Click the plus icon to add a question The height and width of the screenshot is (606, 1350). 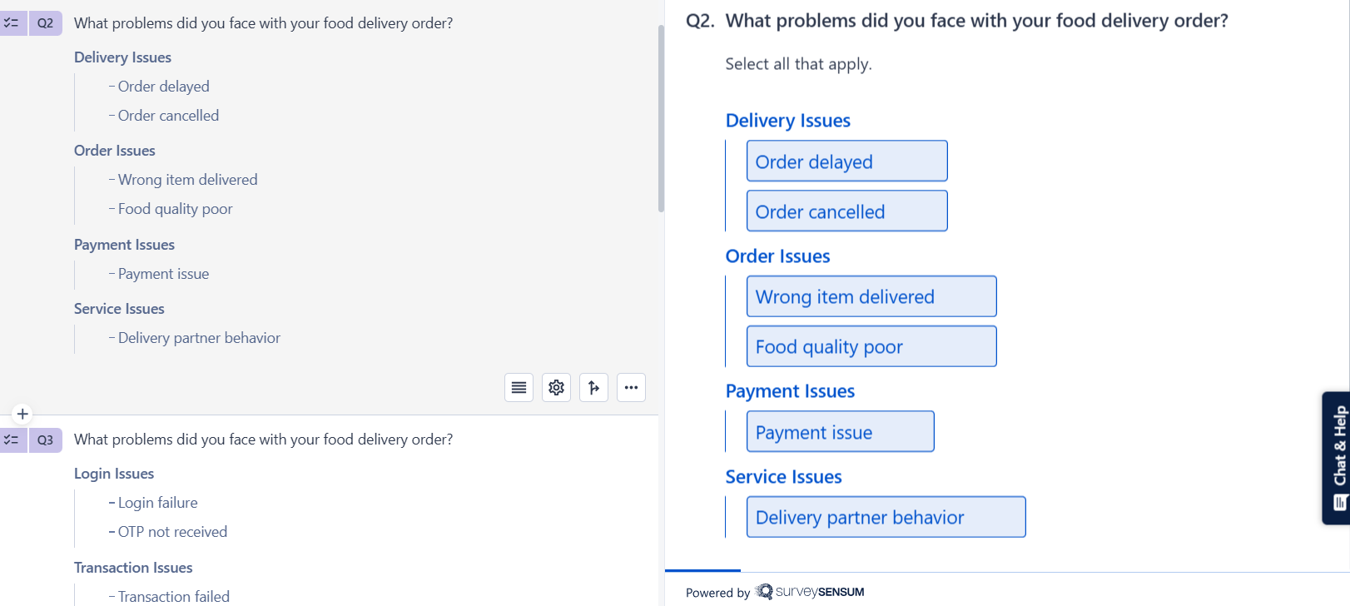[22, 414]
